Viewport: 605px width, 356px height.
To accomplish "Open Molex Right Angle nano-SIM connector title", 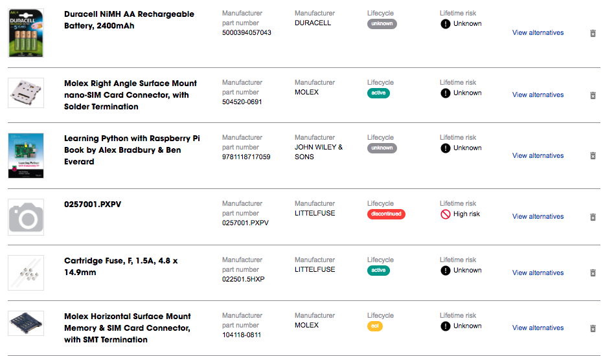I will pyautogui.click(x=130, y=95).
